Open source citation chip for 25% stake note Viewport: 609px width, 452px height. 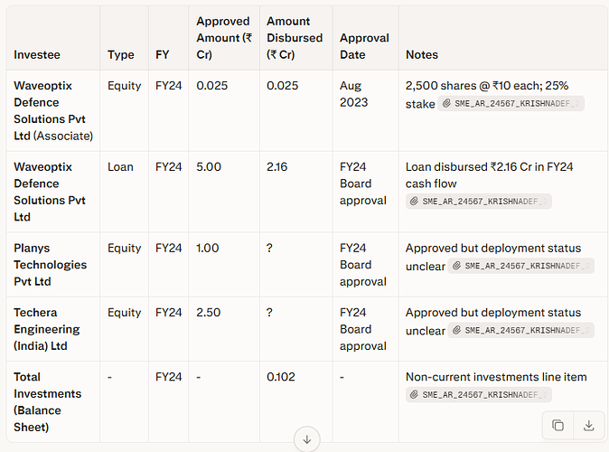(x=511, y=103)
